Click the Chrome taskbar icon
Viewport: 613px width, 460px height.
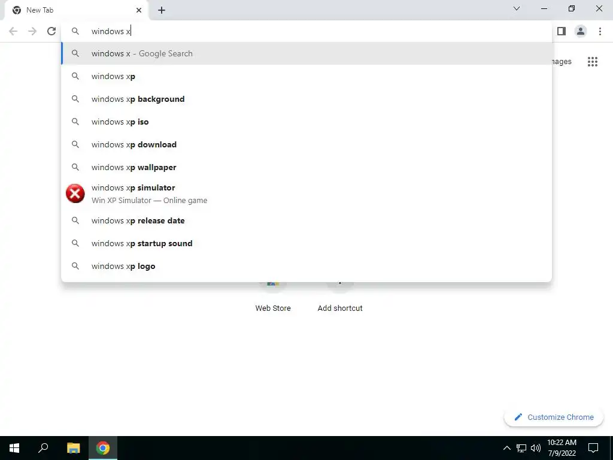click(x=103, y=448)
